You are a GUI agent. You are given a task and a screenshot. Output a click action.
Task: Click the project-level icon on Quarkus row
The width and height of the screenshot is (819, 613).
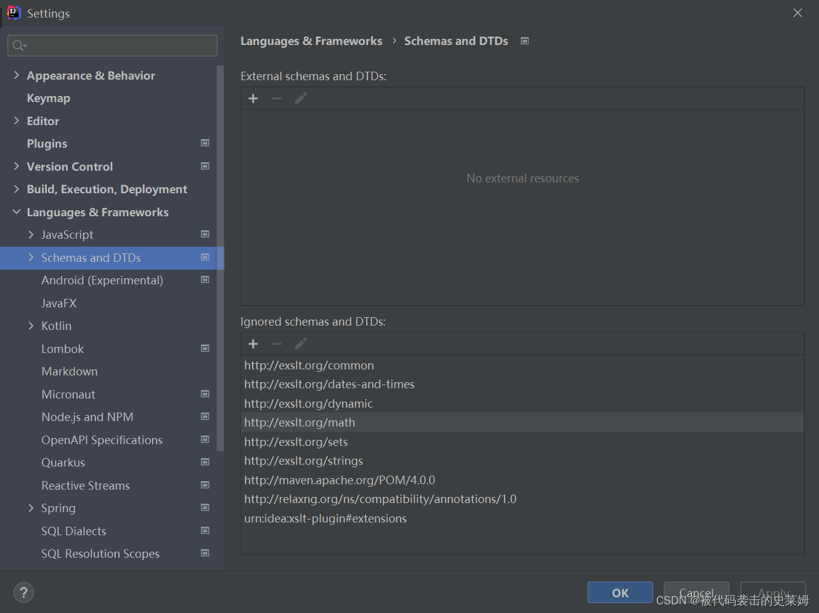pyautogui.click(x=205, y=462)
